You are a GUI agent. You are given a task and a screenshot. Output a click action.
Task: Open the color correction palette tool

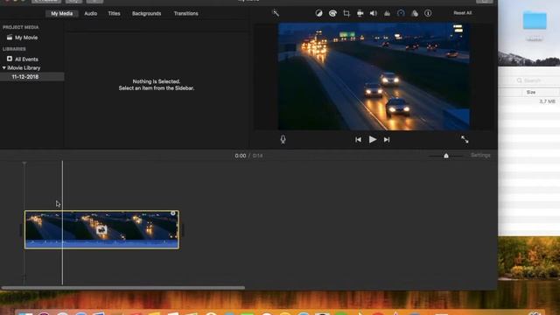pyautogui.click(x=332, y=13)
